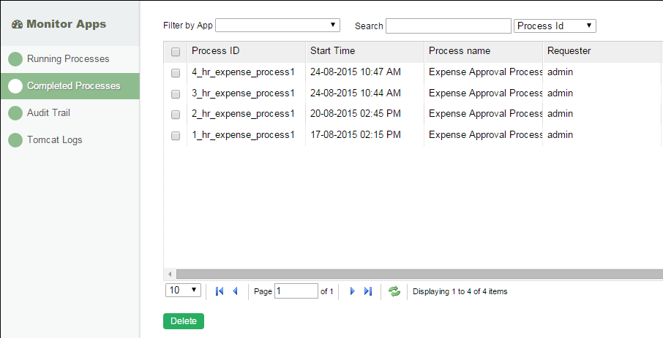Image resolution: width=663 pixels, height=338 pixels.
Task: Go to next page arrow
Action: [352, 291]
